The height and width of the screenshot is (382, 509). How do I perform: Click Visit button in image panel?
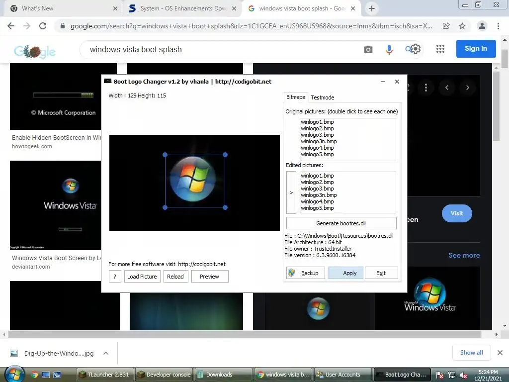coord(457,213)
